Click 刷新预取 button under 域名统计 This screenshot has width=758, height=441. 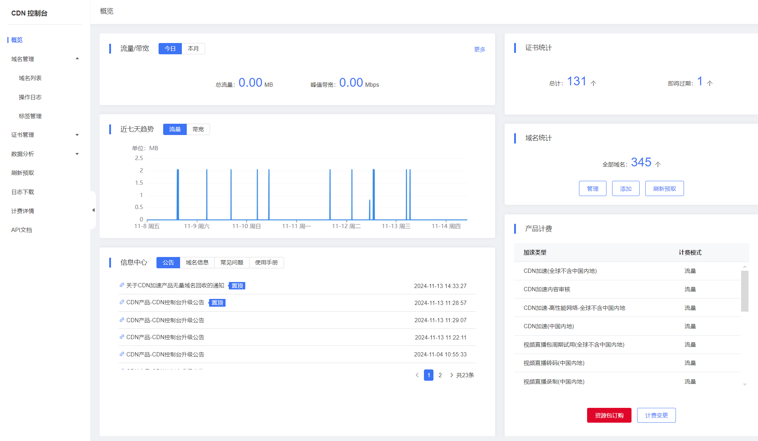pos(665,189)
